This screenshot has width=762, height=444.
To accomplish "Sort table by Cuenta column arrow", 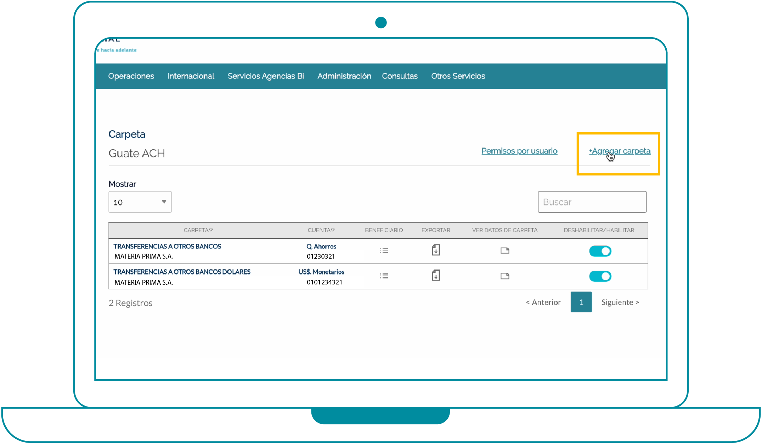I will click(x=333, y=230).
